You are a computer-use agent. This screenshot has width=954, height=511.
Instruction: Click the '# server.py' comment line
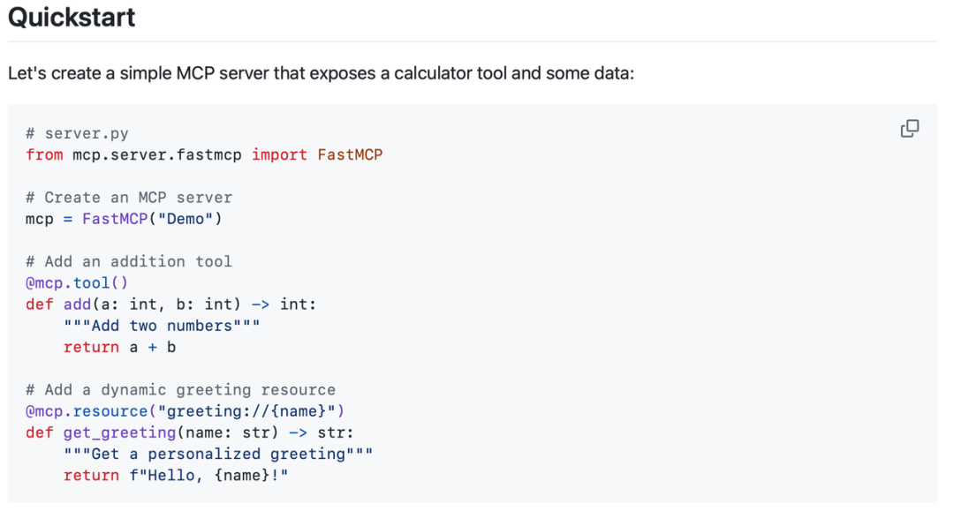pyautogui.click(x=77, y=133)
